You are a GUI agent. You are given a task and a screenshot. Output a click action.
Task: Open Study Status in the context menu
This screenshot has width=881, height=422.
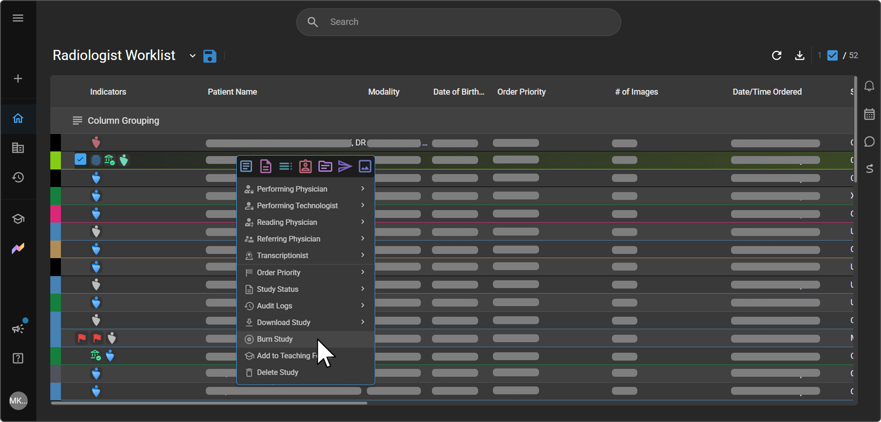[305, 289]
